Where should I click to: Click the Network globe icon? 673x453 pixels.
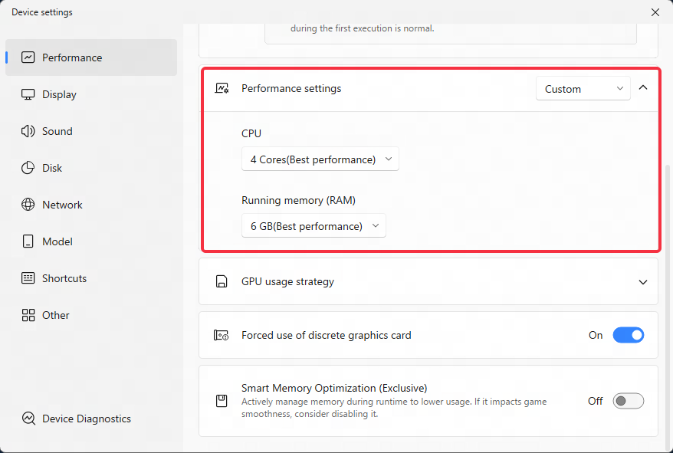click(28, 205)
